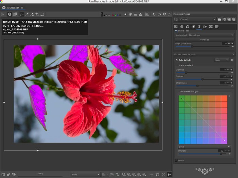Viewport: 238px width, 178px height.
Task: Expand the Add tool to current spot list
Action: 204,54
